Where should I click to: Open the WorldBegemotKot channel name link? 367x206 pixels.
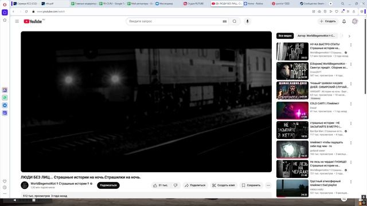click(60, 184)
